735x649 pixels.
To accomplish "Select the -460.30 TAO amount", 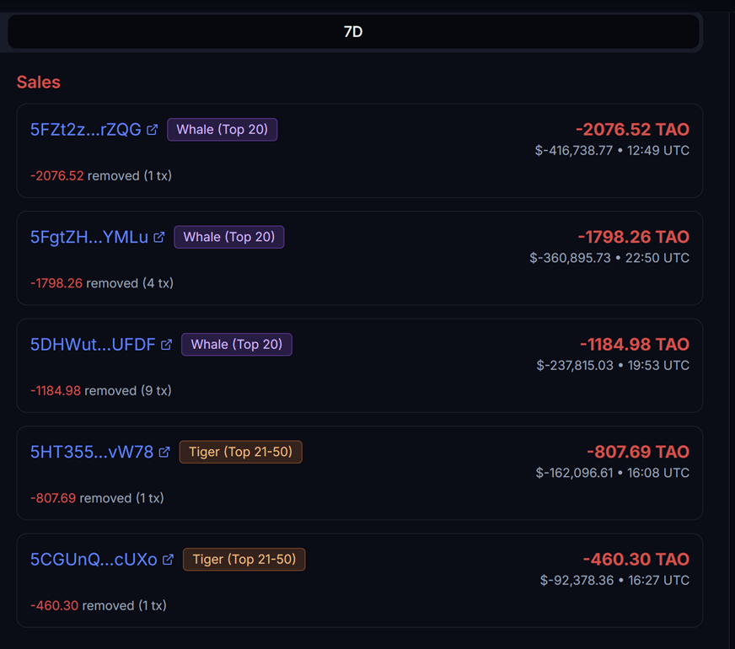I will 636,560.
